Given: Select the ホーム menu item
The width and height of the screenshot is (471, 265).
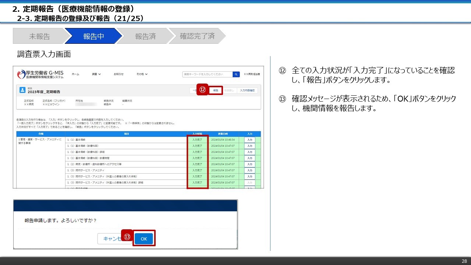Looking at the screenshot, I should (76, 74).
